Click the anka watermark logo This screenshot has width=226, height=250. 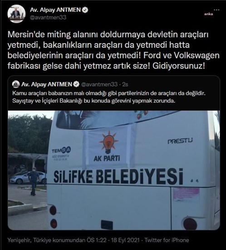coord(208,14)
